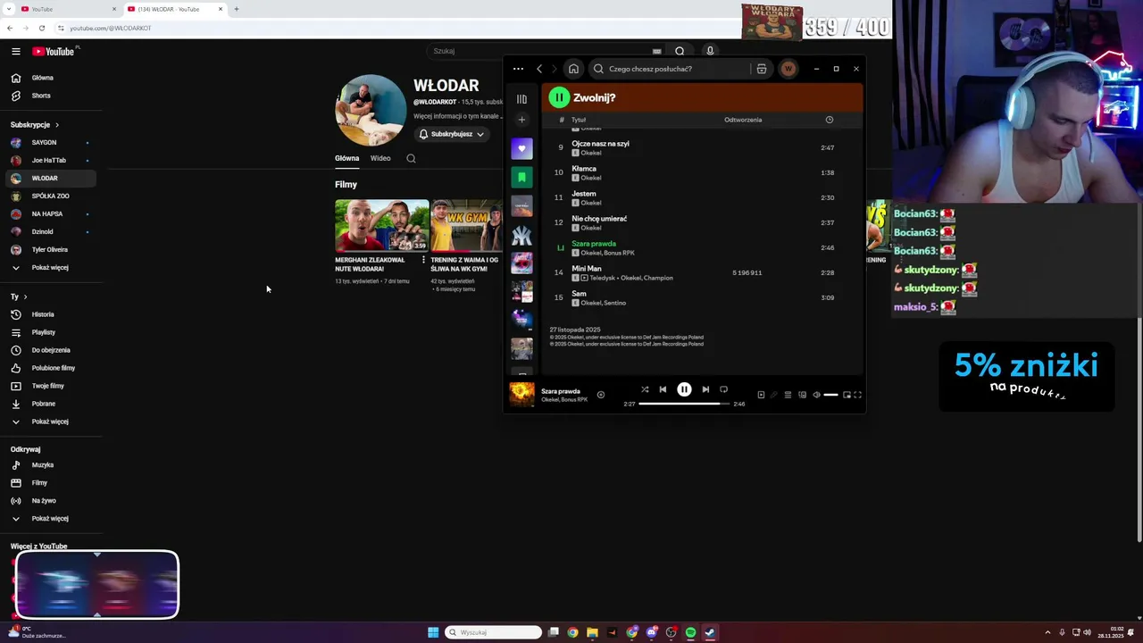Expand the Ty section chevron
The image size is (1143, 643).
[x=25, y=296]
